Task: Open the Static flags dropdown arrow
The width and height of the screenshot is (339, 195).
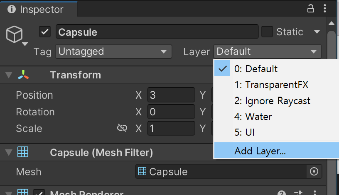Action: tap(317, 32)
